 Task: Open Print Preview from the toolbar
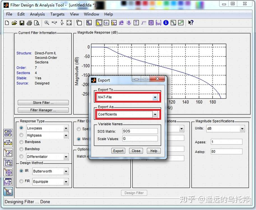[x=37, y=23]
